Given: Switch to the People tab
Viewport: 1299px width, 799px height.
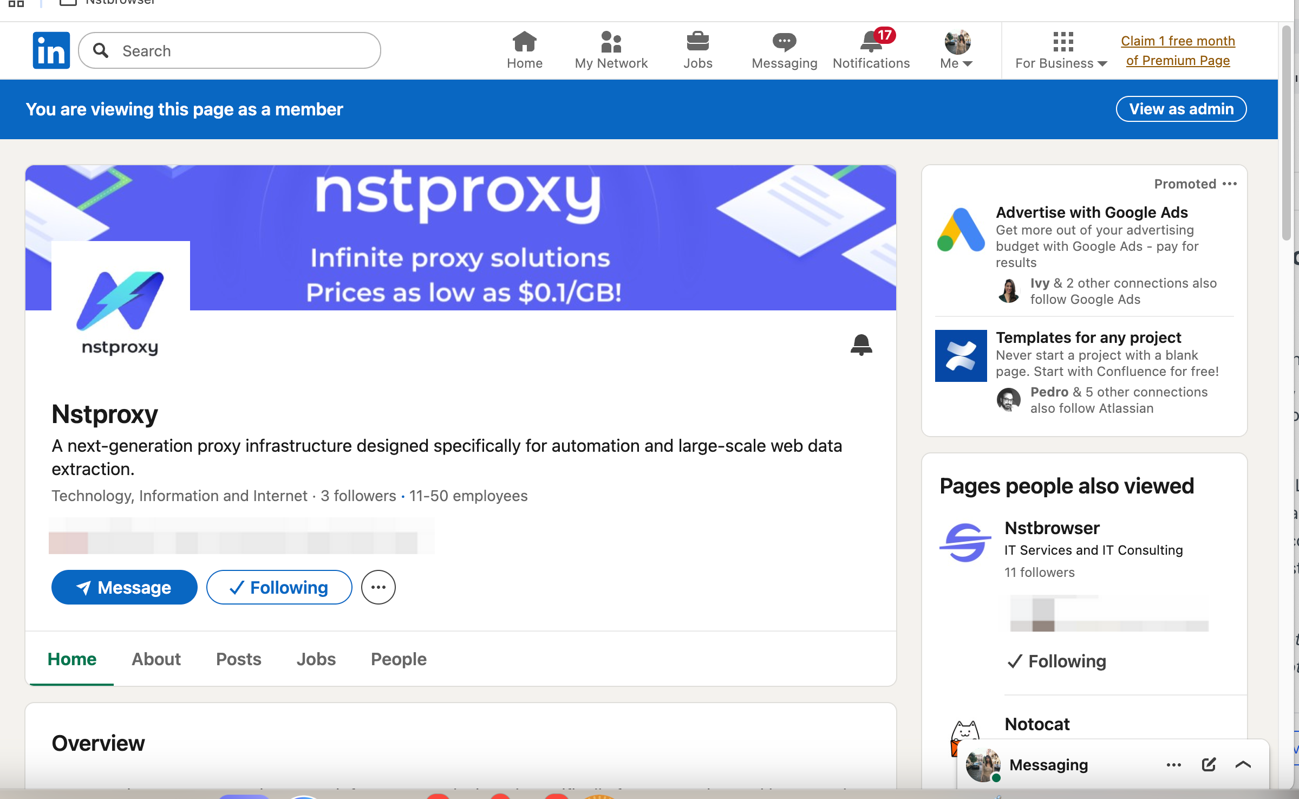Looking at the screenshot, I should 399,659.
